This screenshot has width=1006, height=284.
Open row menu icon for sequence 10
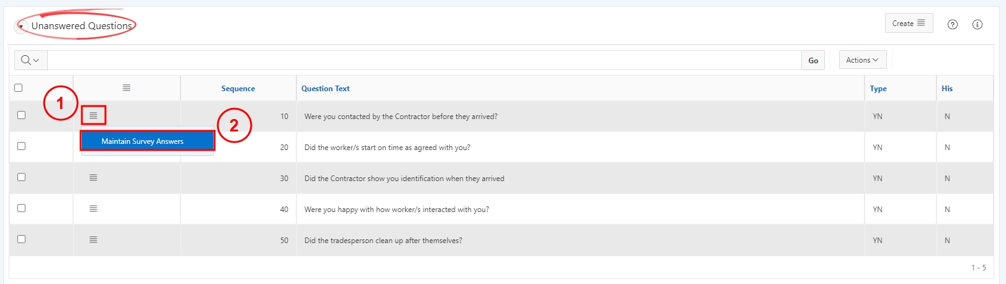pos(93,115)
